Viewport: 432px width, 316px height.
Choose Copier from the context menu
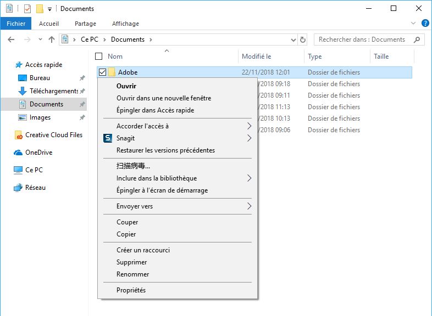[178, 234]
